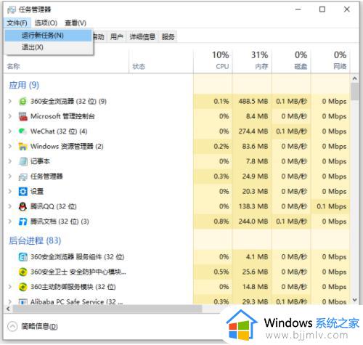Image resolution: width=363 pixels, height=345 pixels.
Task: Expand the 360主动防御服务模块 row
Action: pos(9,287)
